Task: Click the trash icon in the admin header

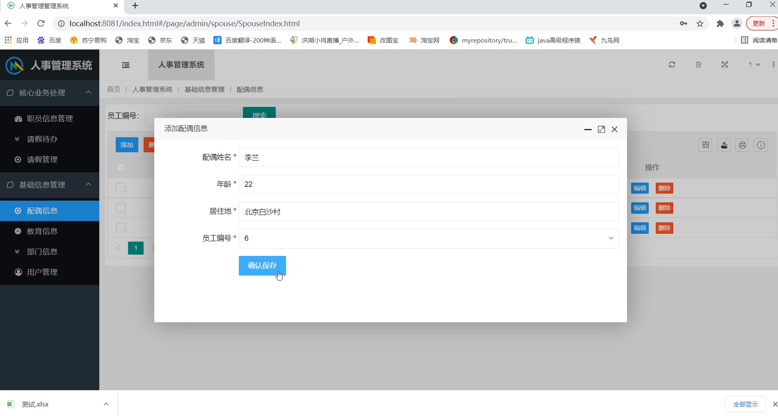Action: point(698,65)
